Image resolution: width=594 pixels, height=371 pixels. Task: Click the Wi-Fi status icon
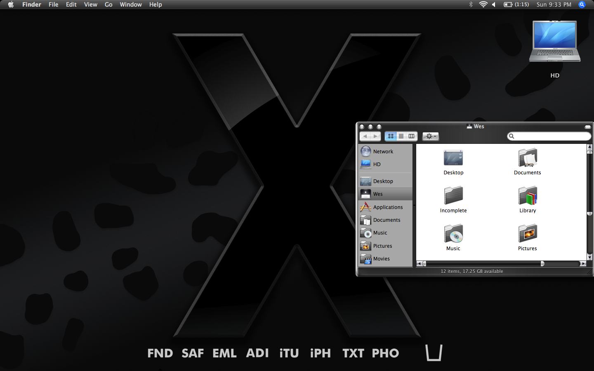point(483,5)
